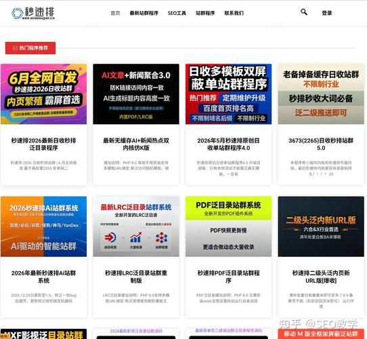Open 联系我们 navigation link
Screen dimensions: 367x339
click(x=234, y=13)
